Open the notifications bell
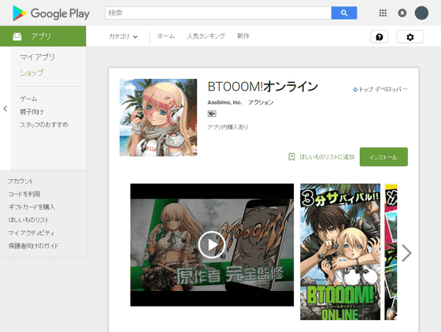 coord(402,13)
